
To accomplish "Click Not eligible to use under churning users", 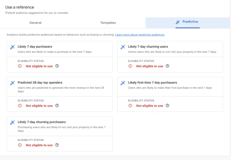I will click(150, 66).
